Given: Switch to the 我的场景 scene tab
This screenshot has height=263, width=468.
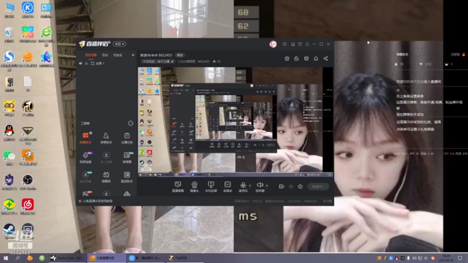Looking at the screenshot, I should pos(91,55).
